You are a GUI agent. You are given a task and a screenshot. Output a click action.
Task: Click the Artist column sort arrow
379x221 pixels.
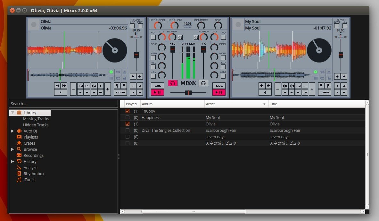click(264, 104)
